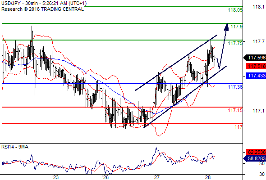Click the 118.05 green resistance label
Image resolution: width=266 pixels, height=180 pixels.
pos(235,10)
